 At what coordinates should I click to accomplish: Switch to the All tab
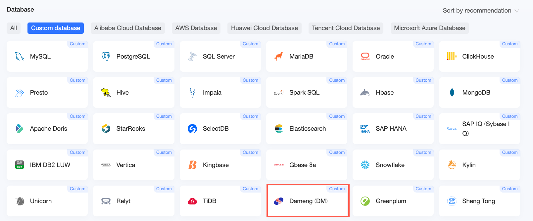click(x=14, y=28)
